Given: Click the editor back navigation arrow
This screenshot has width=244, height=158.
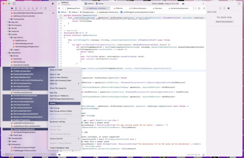Looking at the screenshot, I should coord(63,8).
